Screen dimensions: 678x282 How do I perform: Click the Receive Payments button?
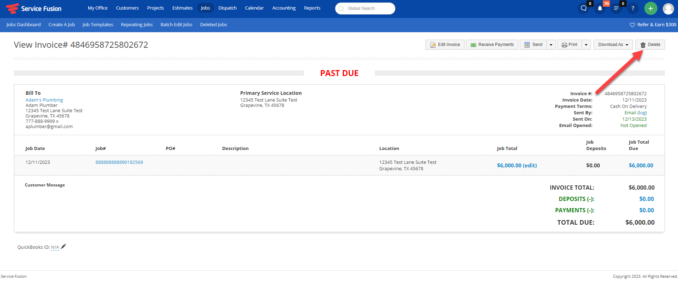coord(492,45)
